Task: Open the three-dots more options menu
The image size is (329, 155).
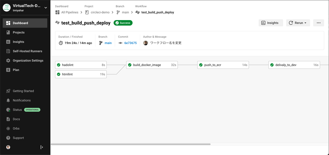Action: [x=318, y=23]
